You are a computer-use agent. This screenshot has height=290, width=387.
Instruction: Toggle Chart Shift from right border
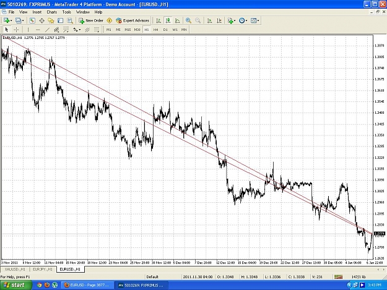click(x=219, y=20)
